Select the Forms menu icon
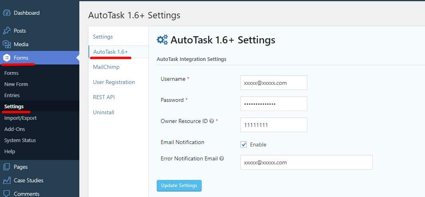425x197 pixels. coord(7,58)
